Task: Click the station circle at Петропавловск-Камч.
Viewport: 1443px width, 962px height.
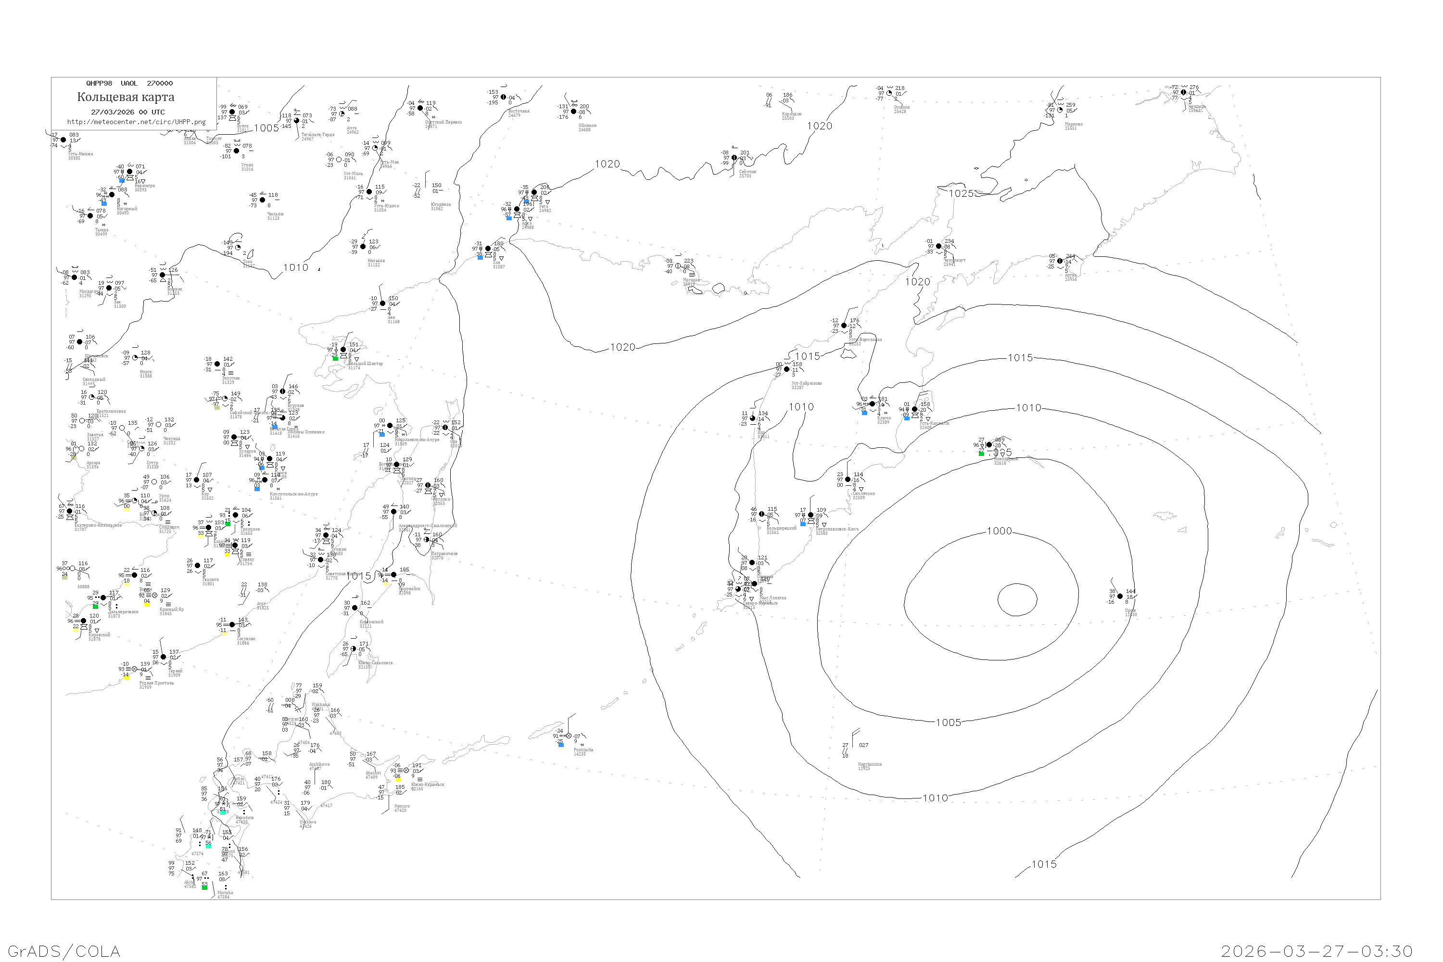Action: tap(810, 515)
